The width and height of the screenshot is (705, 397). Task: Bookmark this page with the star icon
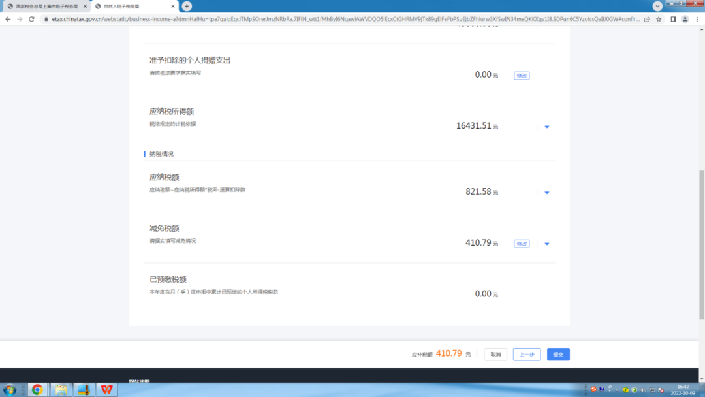click(x=659, y=20)
